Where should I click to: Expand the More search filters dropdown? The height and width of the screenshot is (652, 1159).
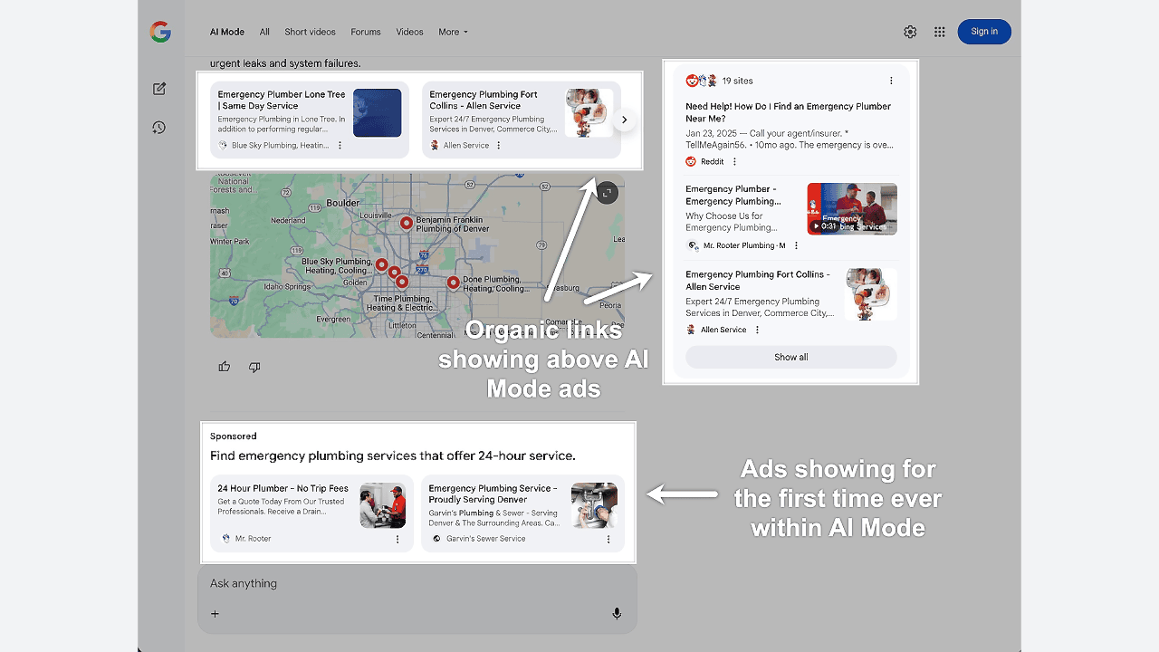pos(453,32)
